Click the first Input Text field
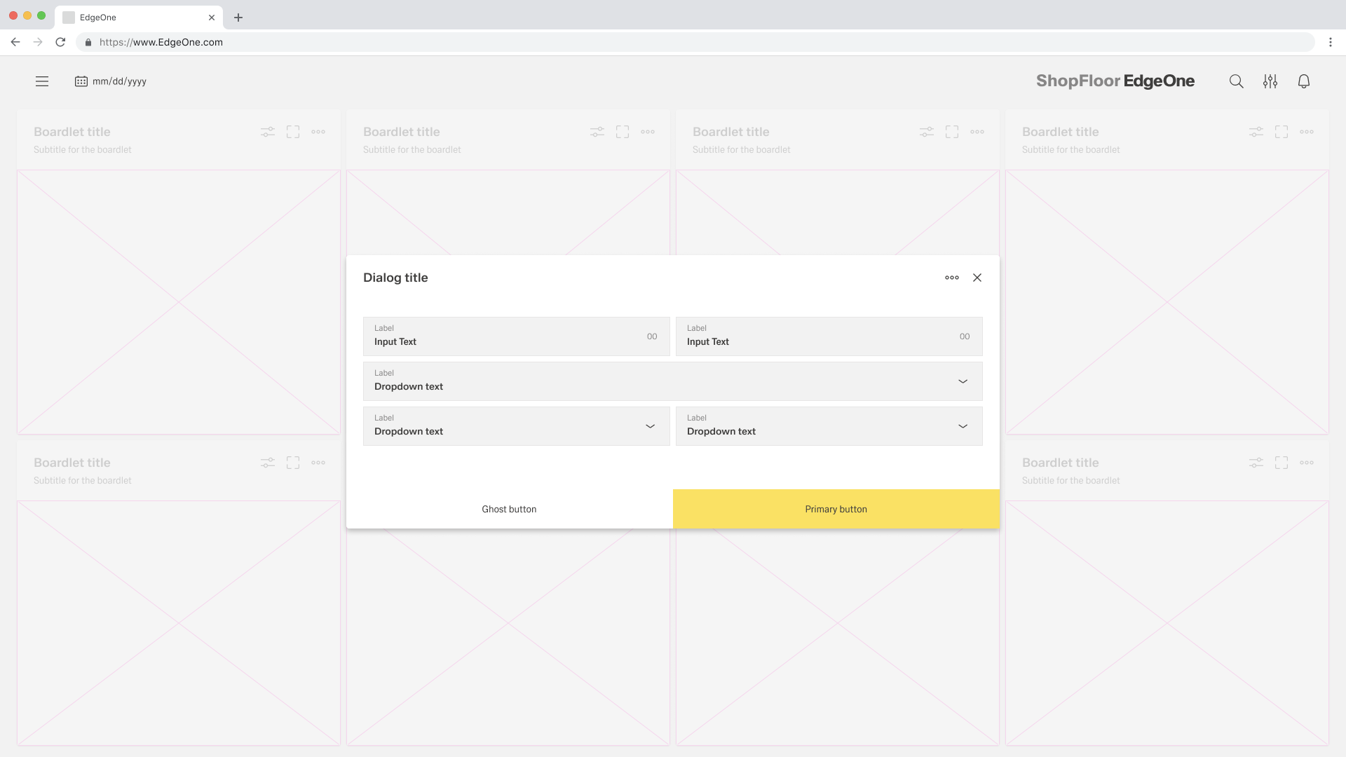Image resolution: width=1346 pixels, height=757 pixels. tap(515, 336)
